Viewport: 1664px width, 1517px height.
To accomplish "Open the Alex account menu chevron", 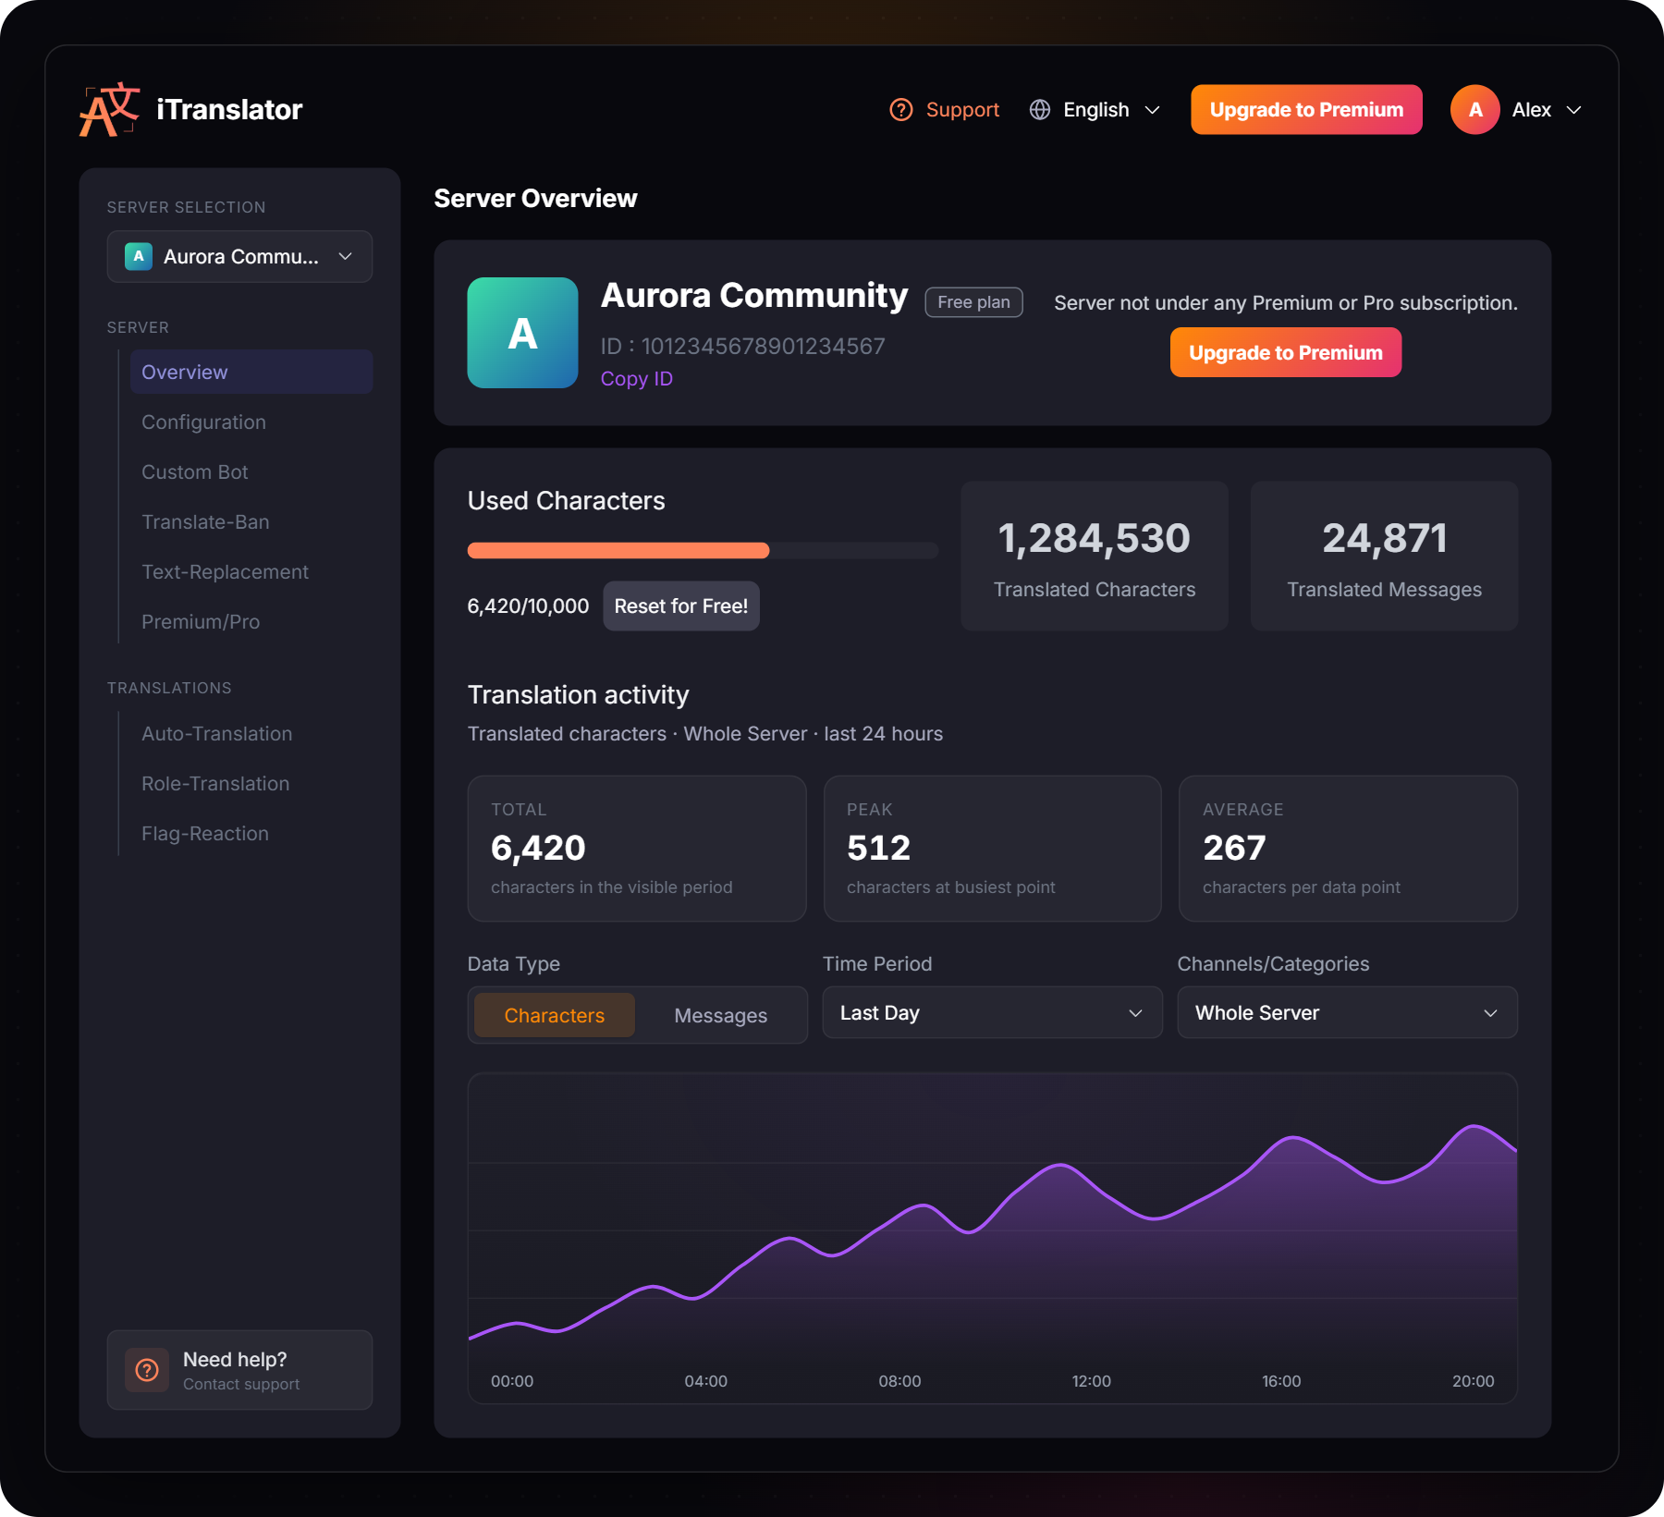I will 1573,110.
